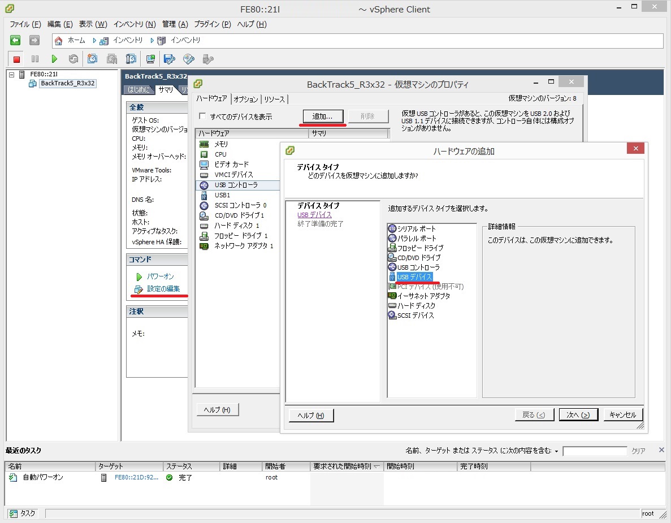Click the floppy connect toolbar icon
The width and height of the screenshot is (671, 523).
tap(170, 59)
